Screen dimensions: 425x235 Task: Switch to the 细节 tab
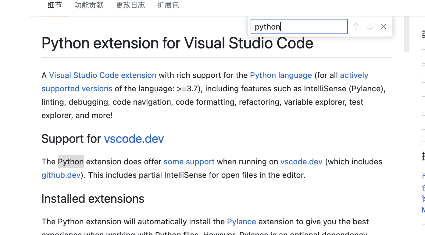(x=55, y=5)
